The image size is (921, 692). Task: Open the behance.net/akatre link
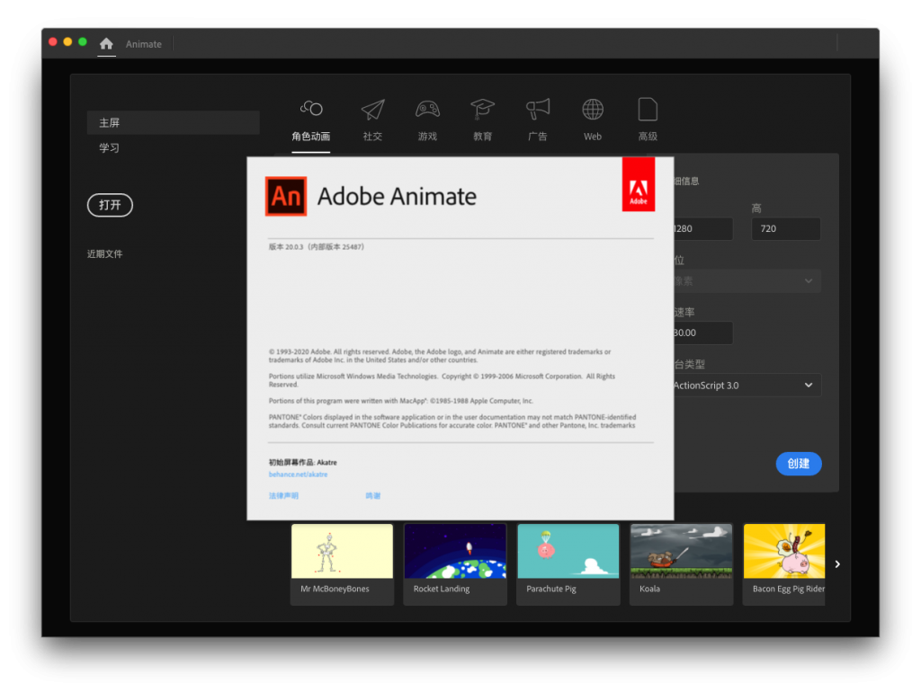(x=298, y=475)
